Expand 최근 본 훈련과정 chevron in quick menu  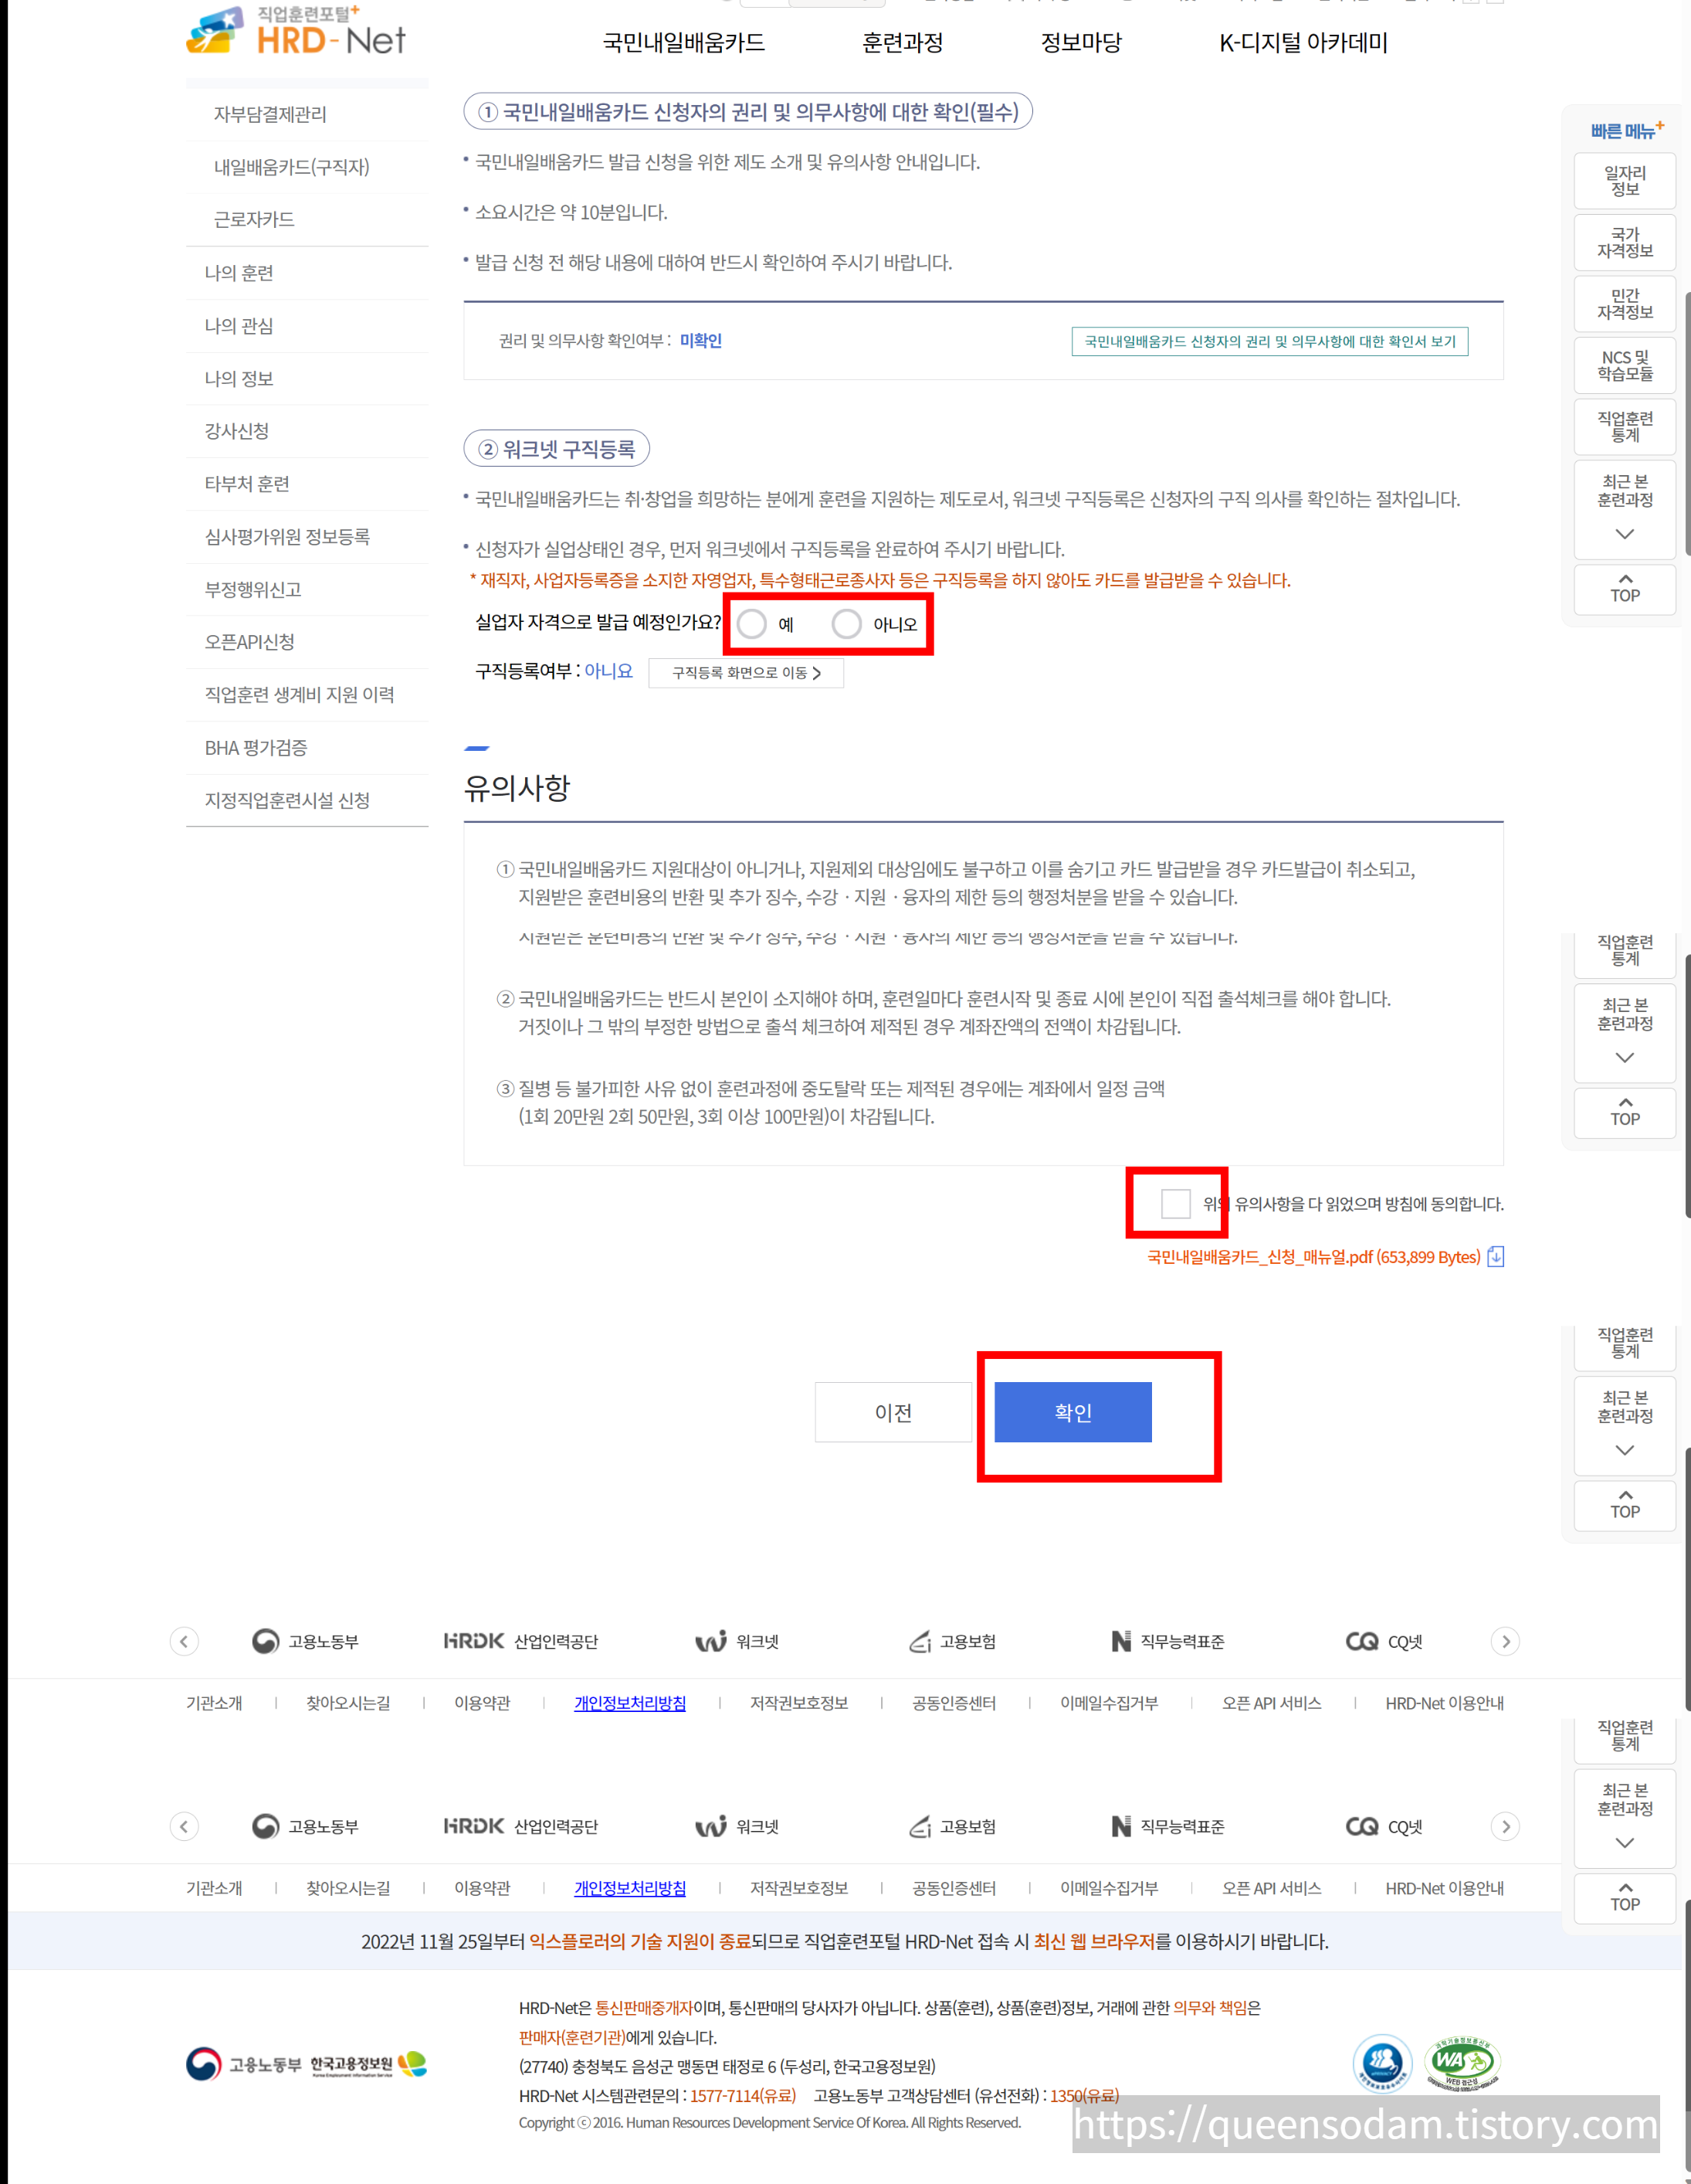click(1624, 534)
